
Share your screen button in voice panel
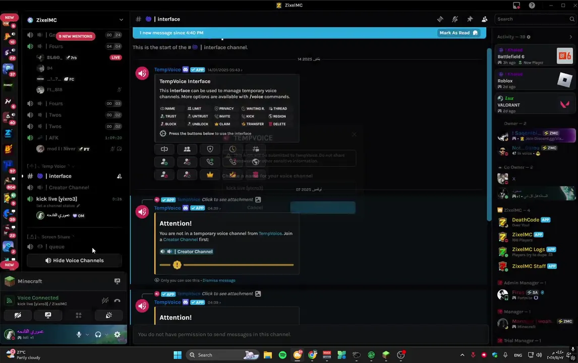point(48,315)
